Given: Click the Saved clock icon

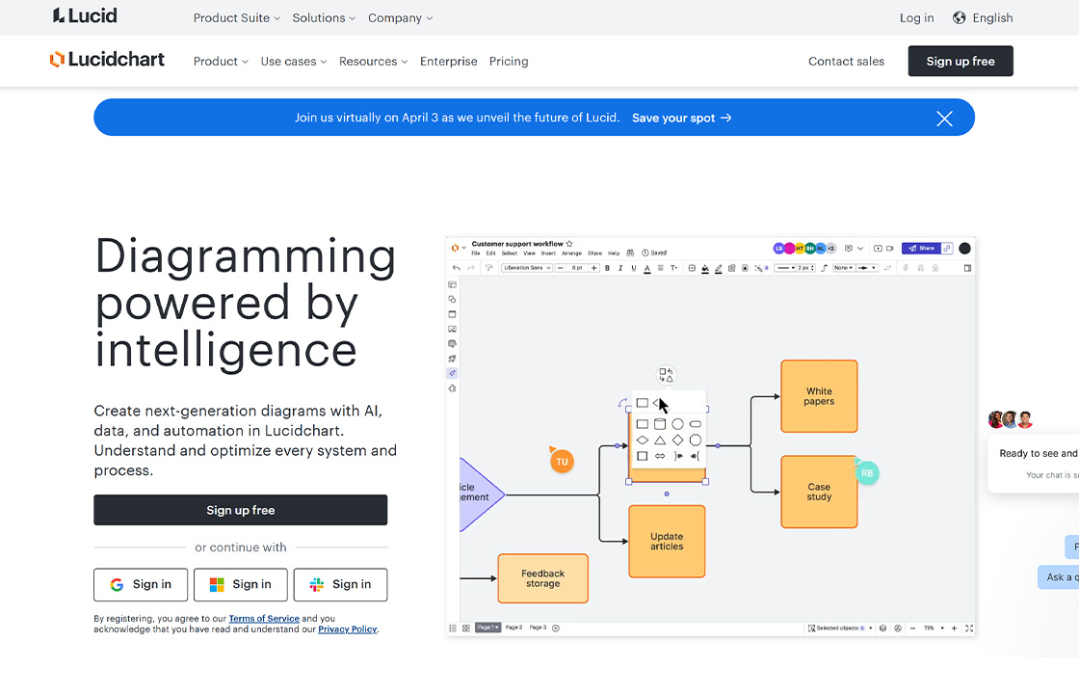Looking at the screenshot, I should click(645, 253).
